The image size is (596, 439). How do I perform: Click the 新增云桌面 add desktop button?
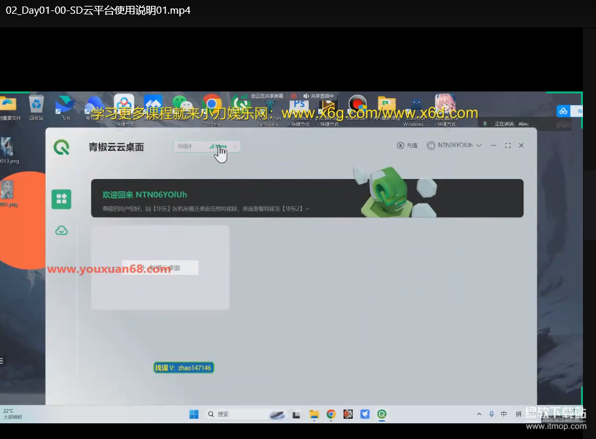[160, 268]
